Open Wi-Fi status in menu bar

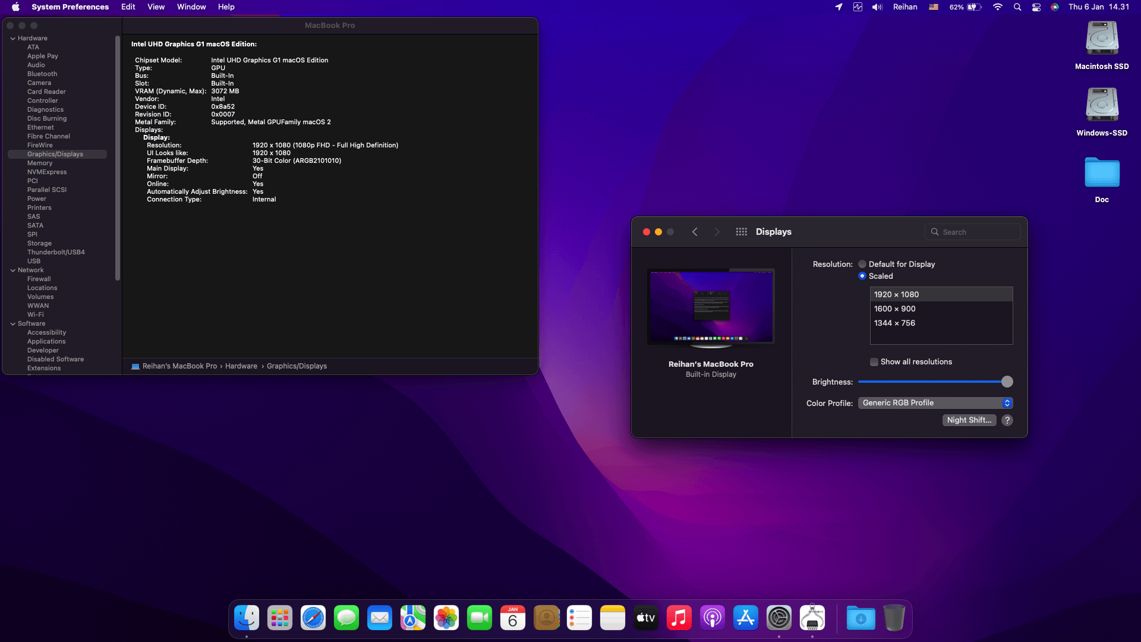tap(998, 7)
